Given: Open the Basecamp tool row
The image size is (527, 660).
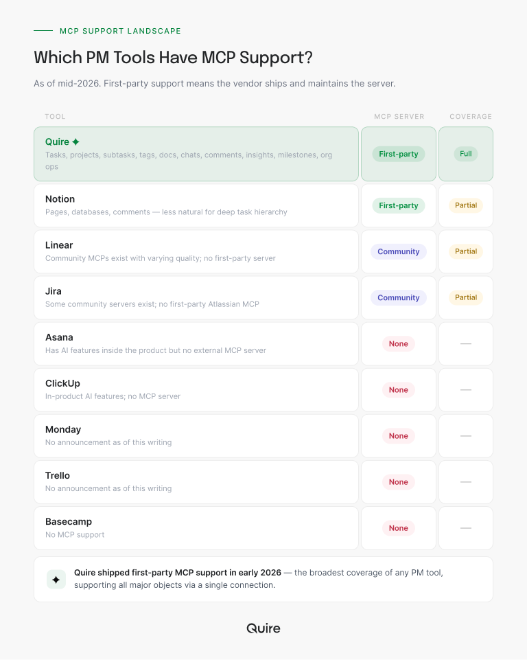Looking at the screenshot, I should (196, 528).
